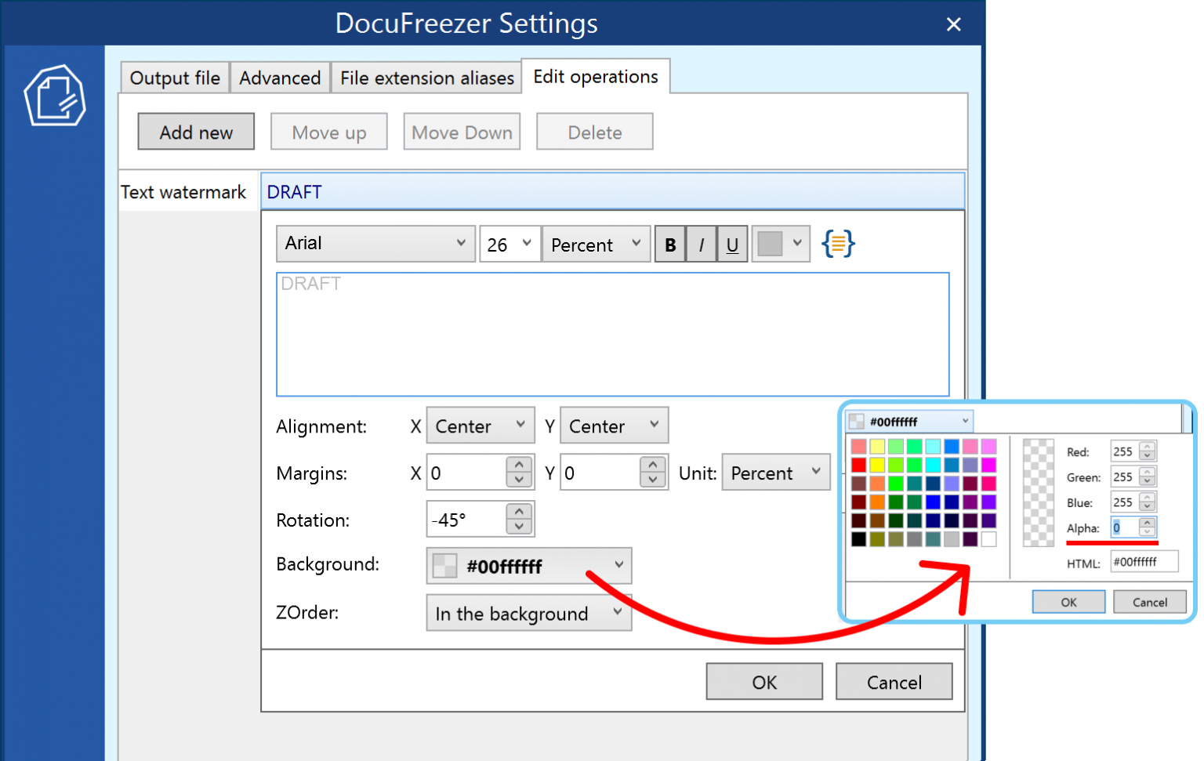Viewport: 1204px width, 761px height.
Task: Click inside the DRAFT watermark text box
Action: pos(611,333)
